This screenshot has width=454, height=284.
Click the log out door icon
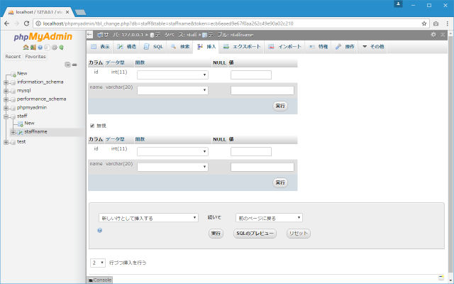tap(33, 48)
